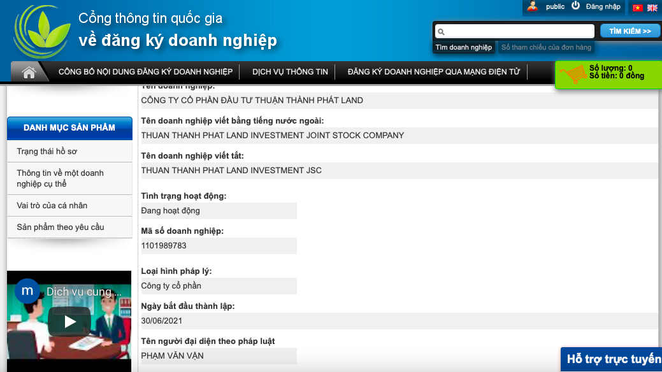Viewport: 662px width, 372px height.
Task: Open the orange shopping cart icon
Action: point(572,74)
